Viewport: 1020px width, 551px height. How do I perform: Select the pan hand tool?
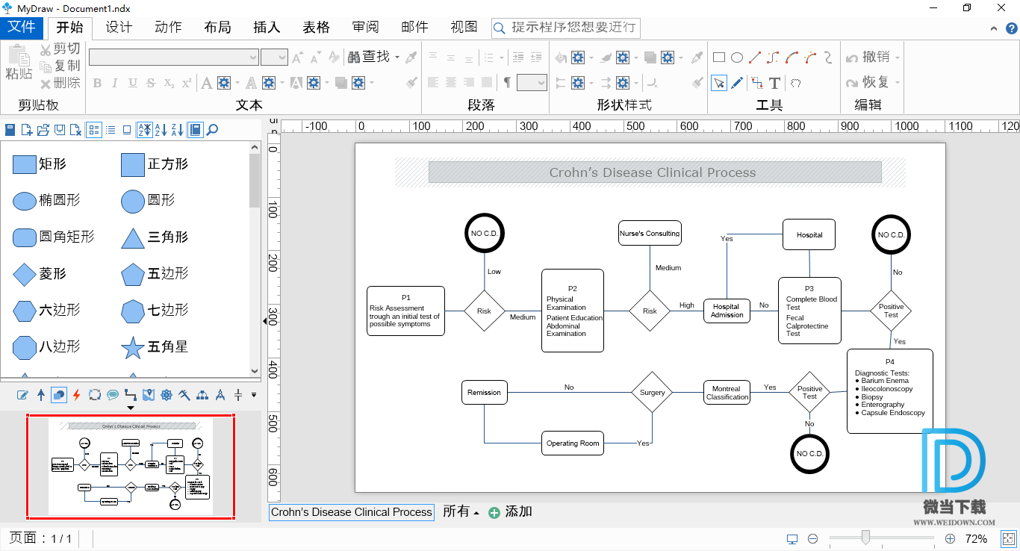click(x=796, y=83)
